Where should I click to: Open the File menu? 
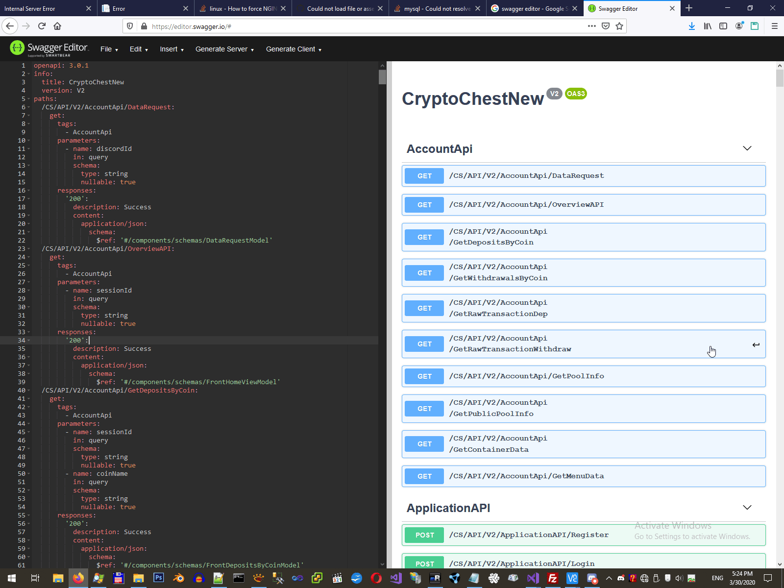click(109, 49)
